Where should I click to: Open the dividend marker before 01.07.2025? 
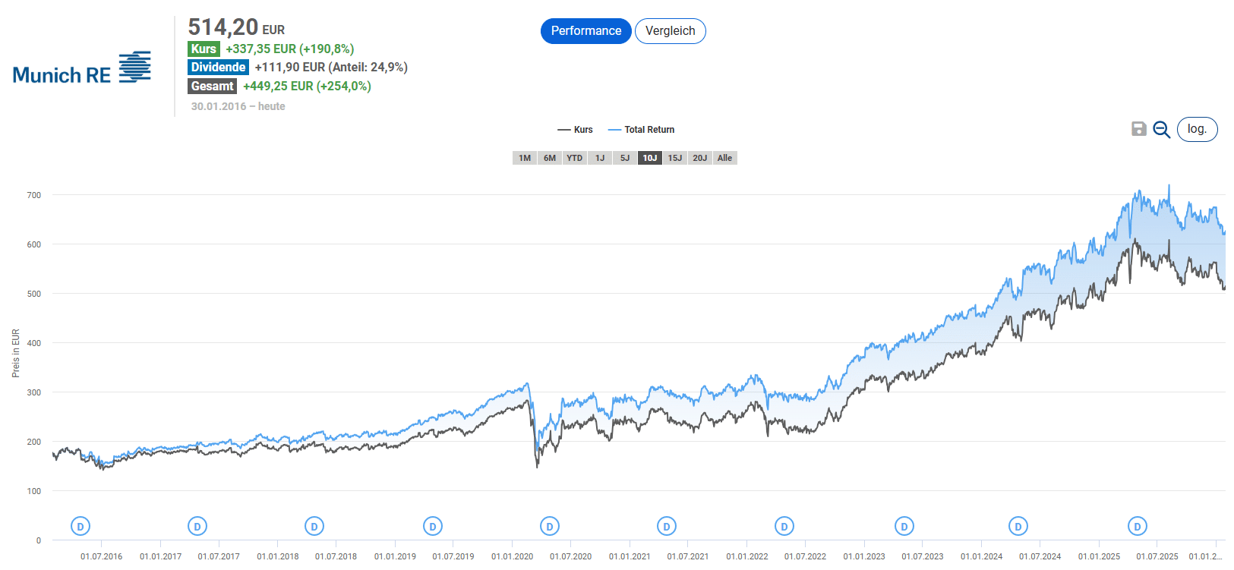1137,526
